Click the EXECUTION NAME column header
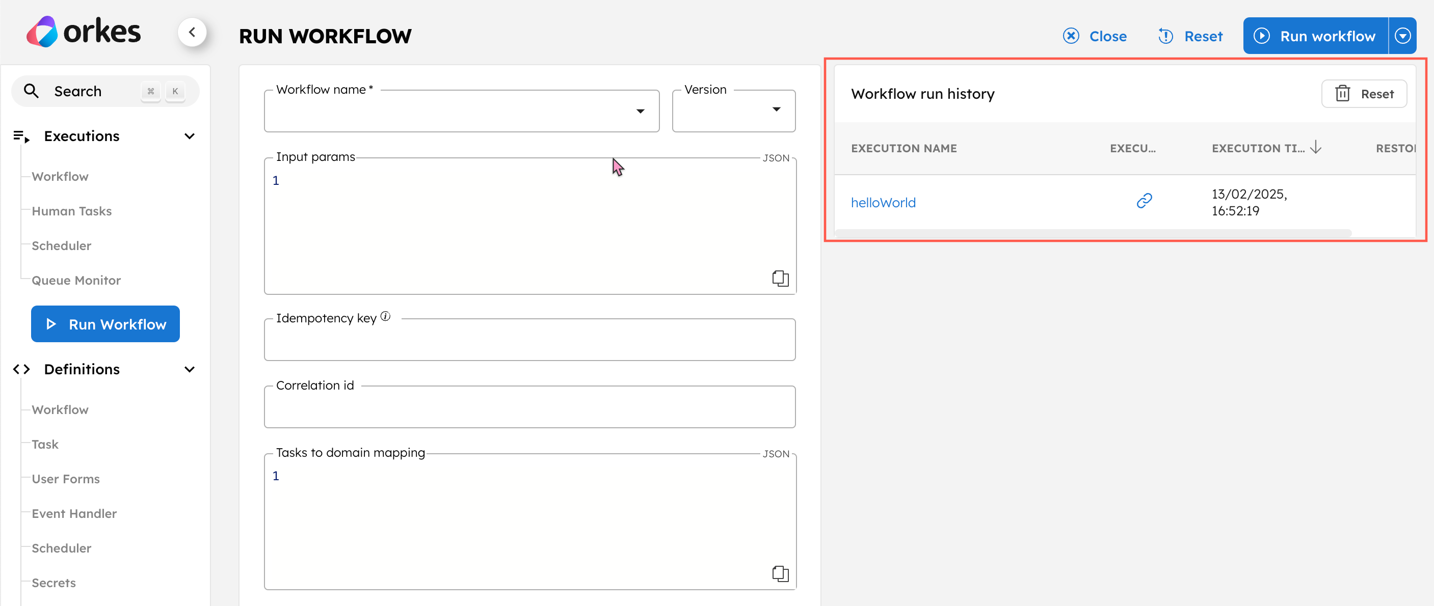This screenshot has height=606, width=1434. [904, 148]
